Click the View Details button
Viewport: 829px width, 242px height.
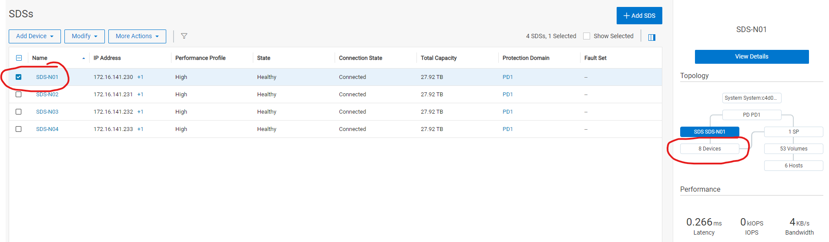pyautogui.click(x=752, y=57)
